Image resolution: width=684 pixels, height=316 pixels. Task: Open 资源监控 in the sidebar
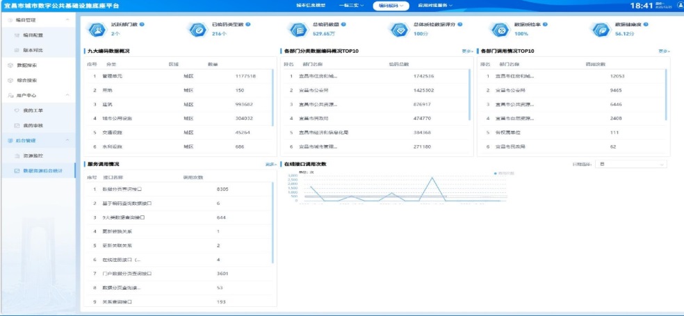(x=33, y=156)
